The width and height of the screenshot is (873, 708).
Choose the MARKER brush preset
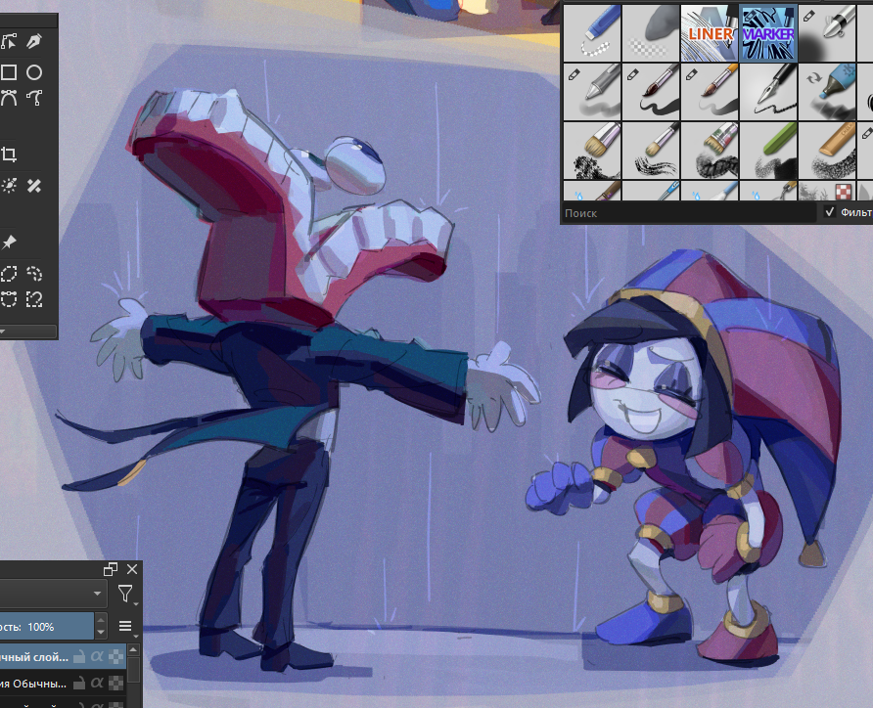[768, 32]
